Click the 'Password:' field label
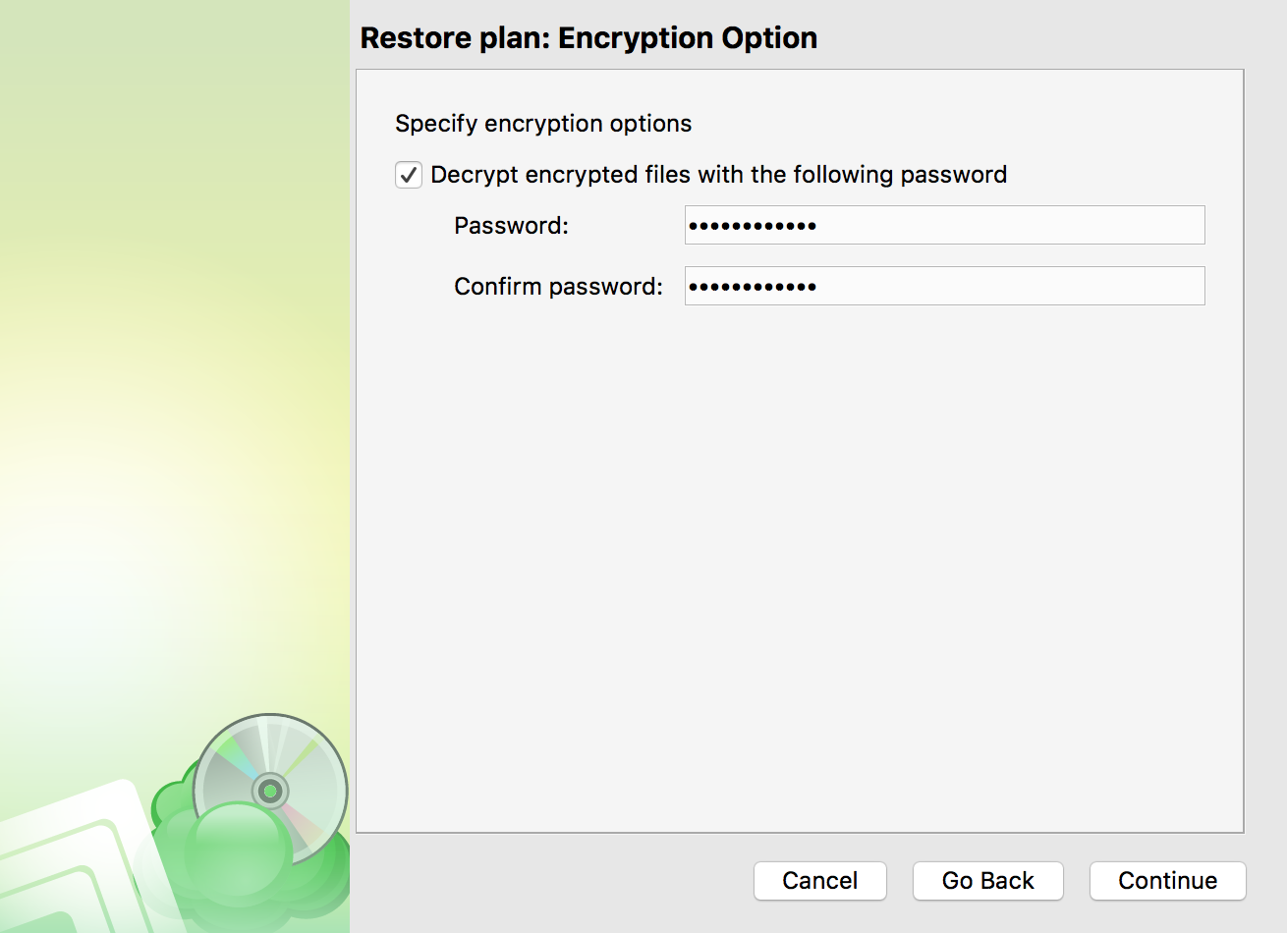The image size is (1287, 933). 511,226
